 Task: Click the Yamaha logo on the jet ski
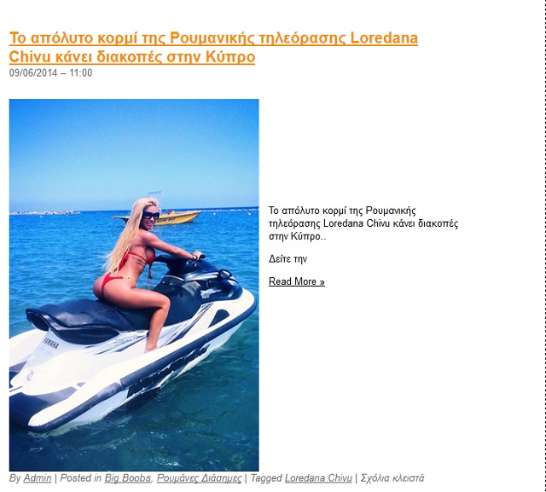tap(51, 344)
